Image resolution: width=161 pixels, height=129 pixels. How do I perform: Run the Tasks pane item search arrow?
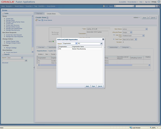[26, 60]
